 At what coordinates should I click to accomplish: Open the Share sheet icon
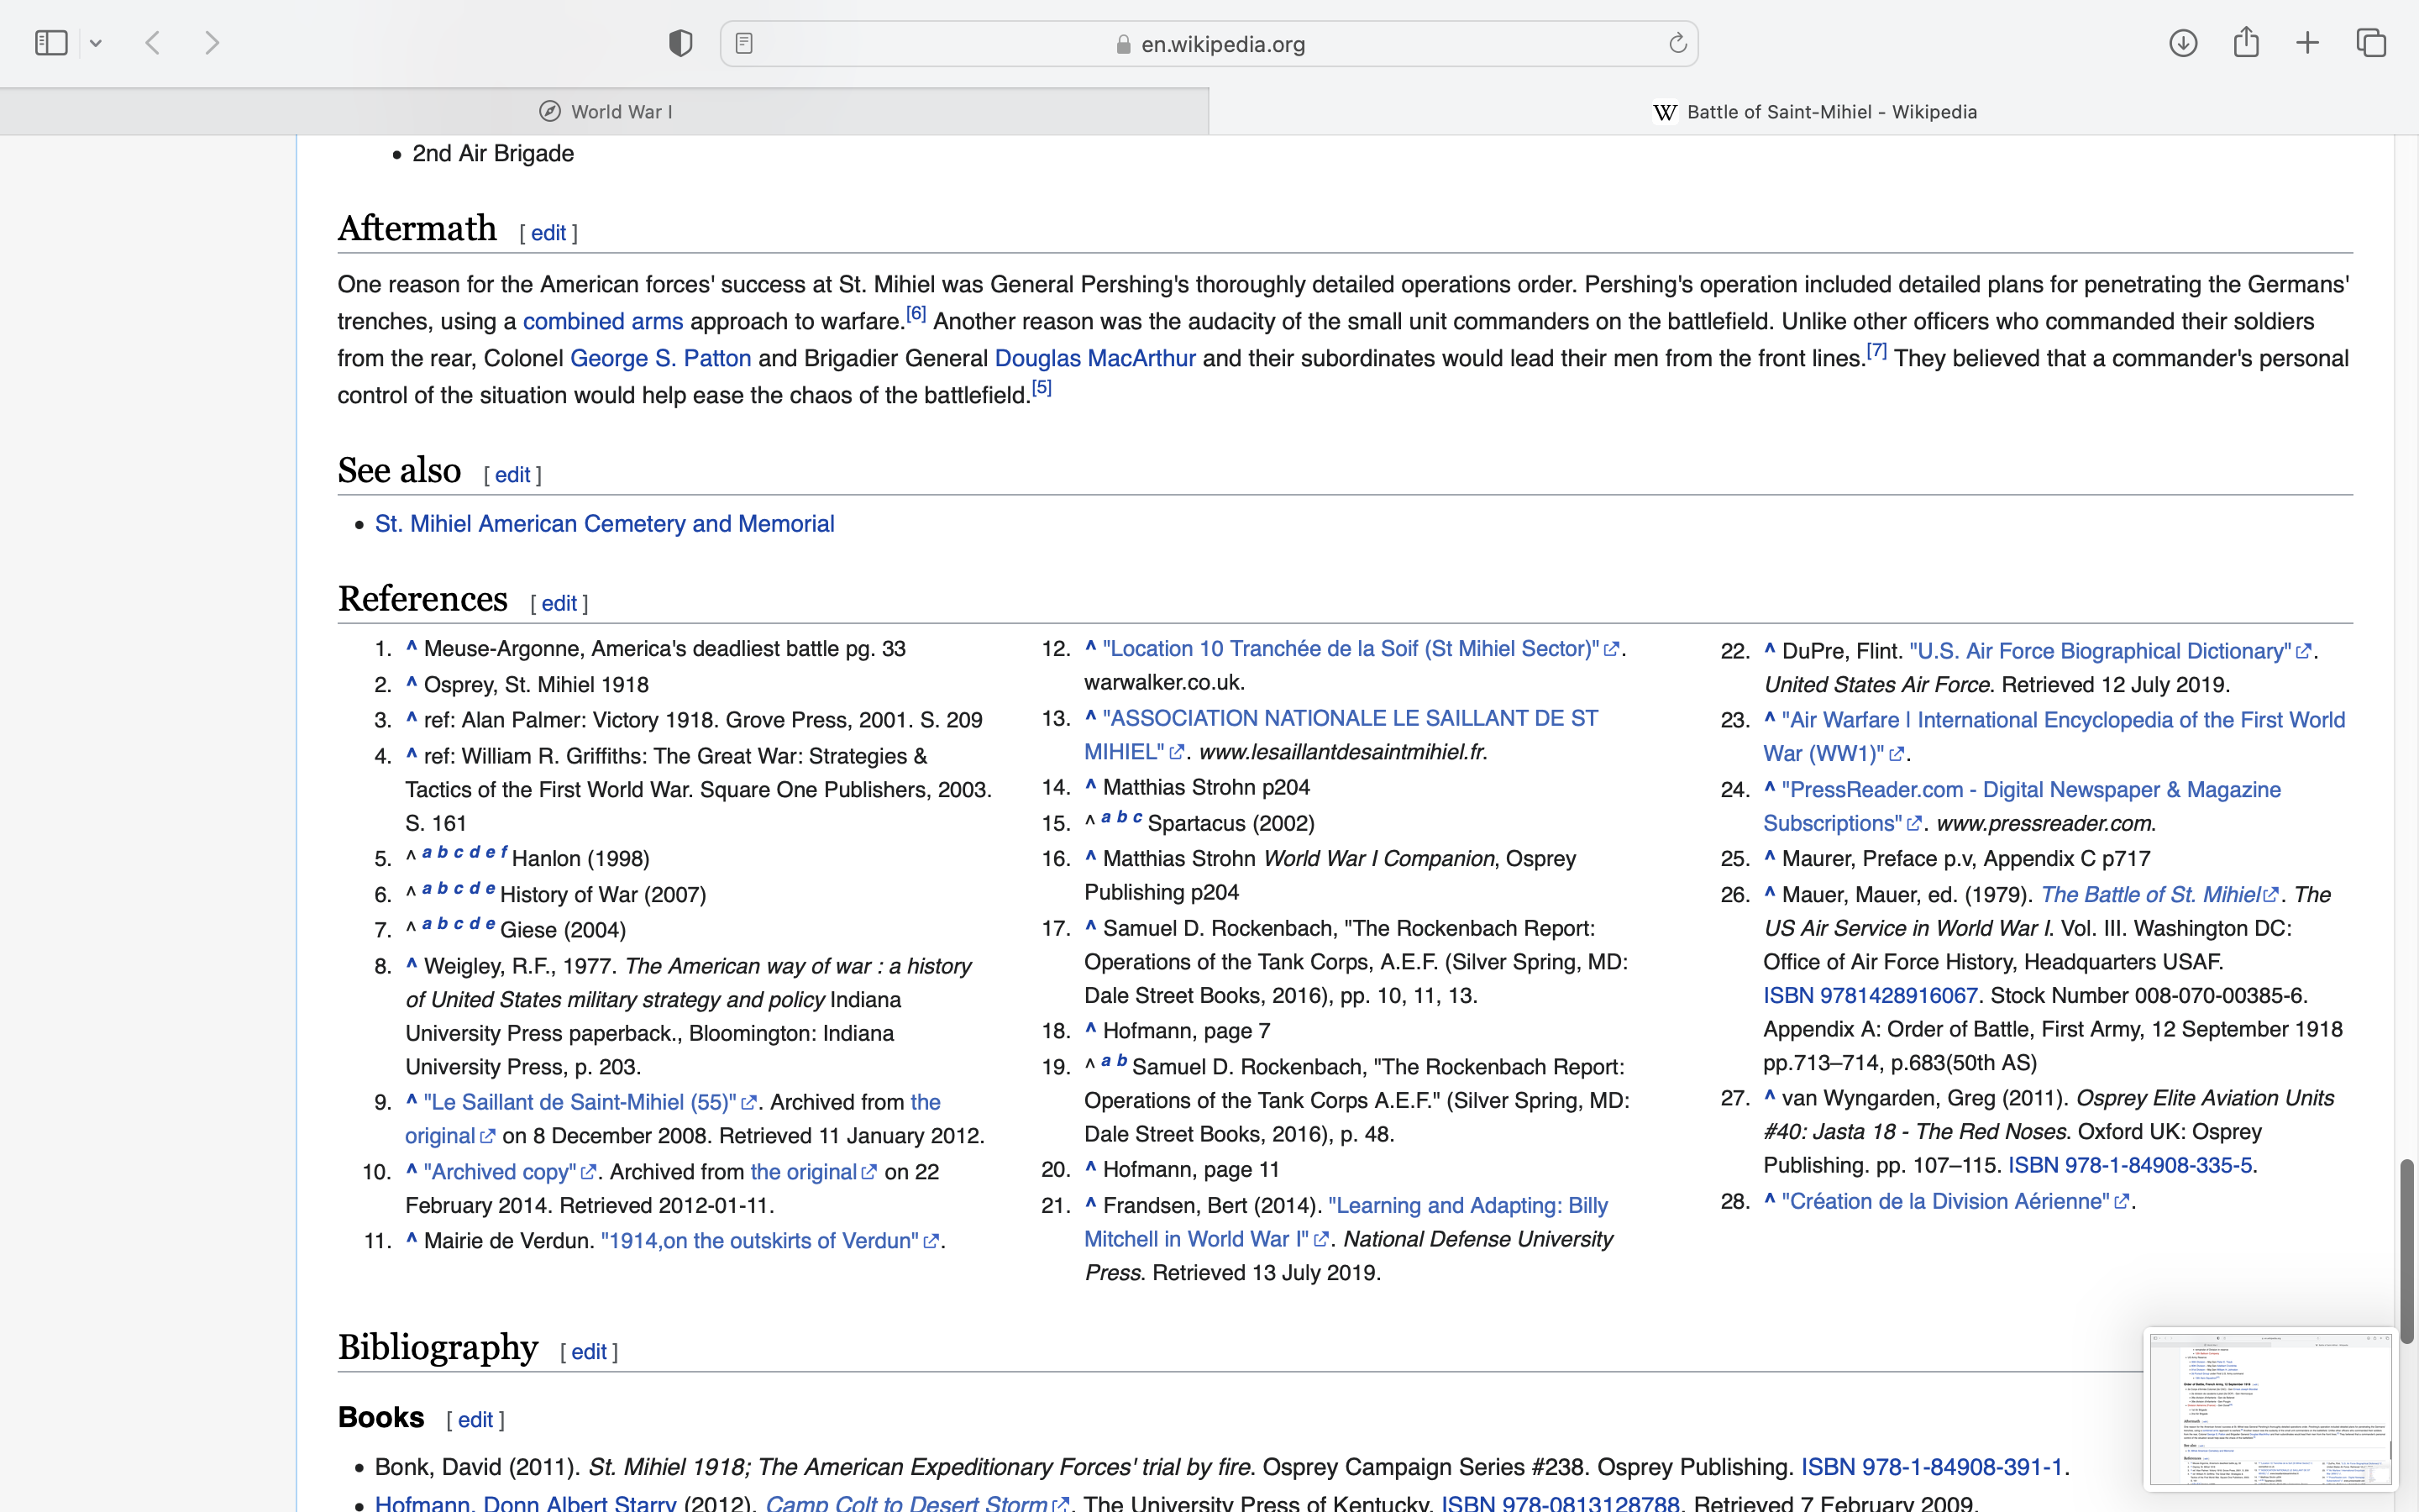click(x=2246, y=43)
